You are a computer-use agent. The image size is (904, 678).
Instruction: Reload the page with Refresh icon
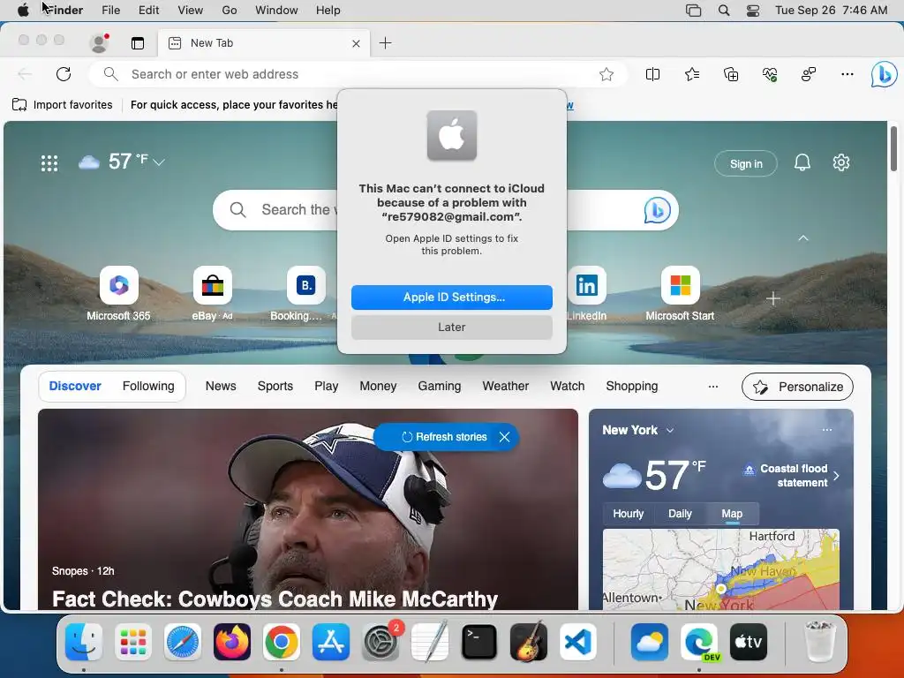pyautogui.click(x=64, y=74)
